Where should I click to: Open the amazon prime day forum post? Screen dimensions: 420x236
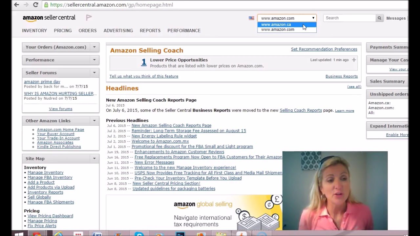(42, 82)
